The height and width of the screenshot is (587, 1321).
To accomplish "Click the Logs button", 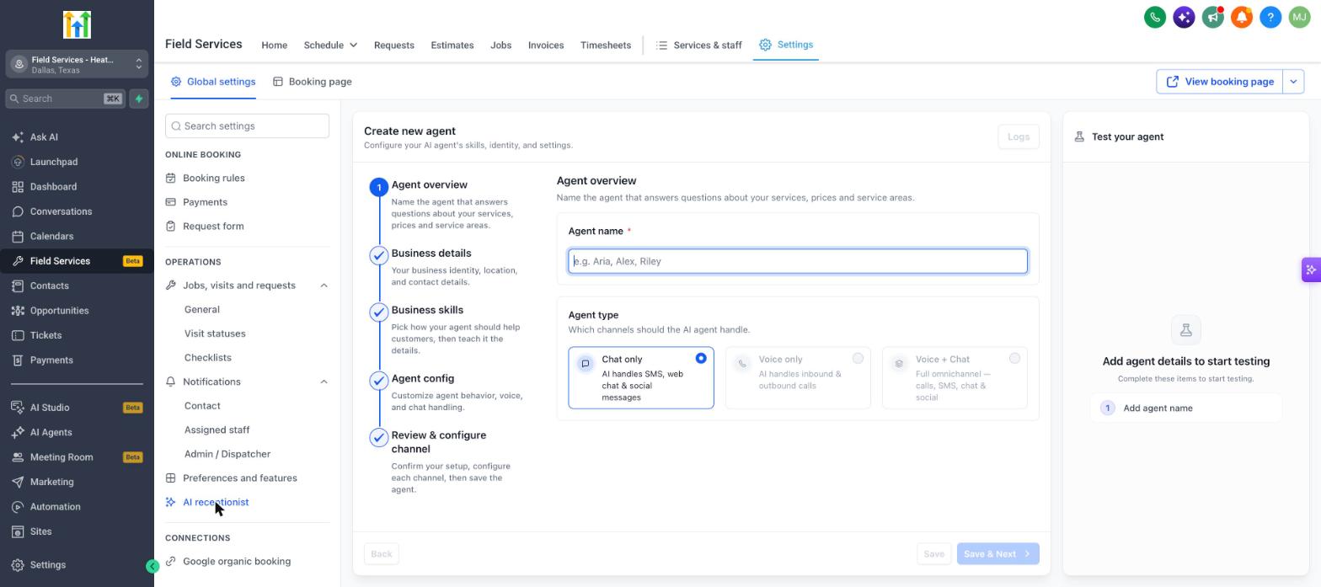I will tap(1019, 136).
